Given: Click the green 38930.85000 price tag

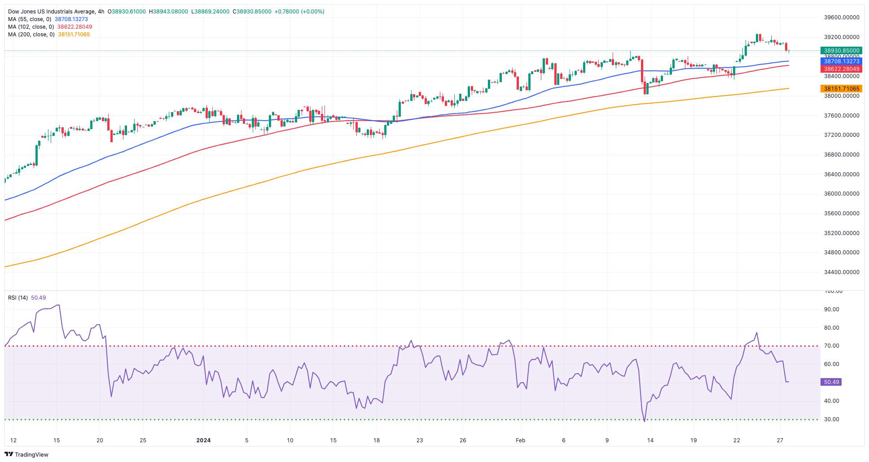Looking at the screenshot, I should point(842,51).
